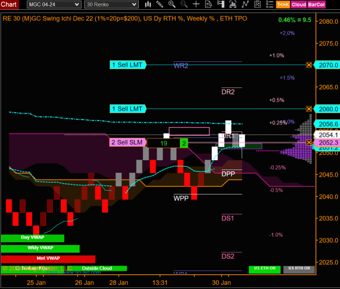Click the 30 Jan date on time axis
The height and width of the screenshot is (289, 340).
pyautogui.click(x=221, y=282)
